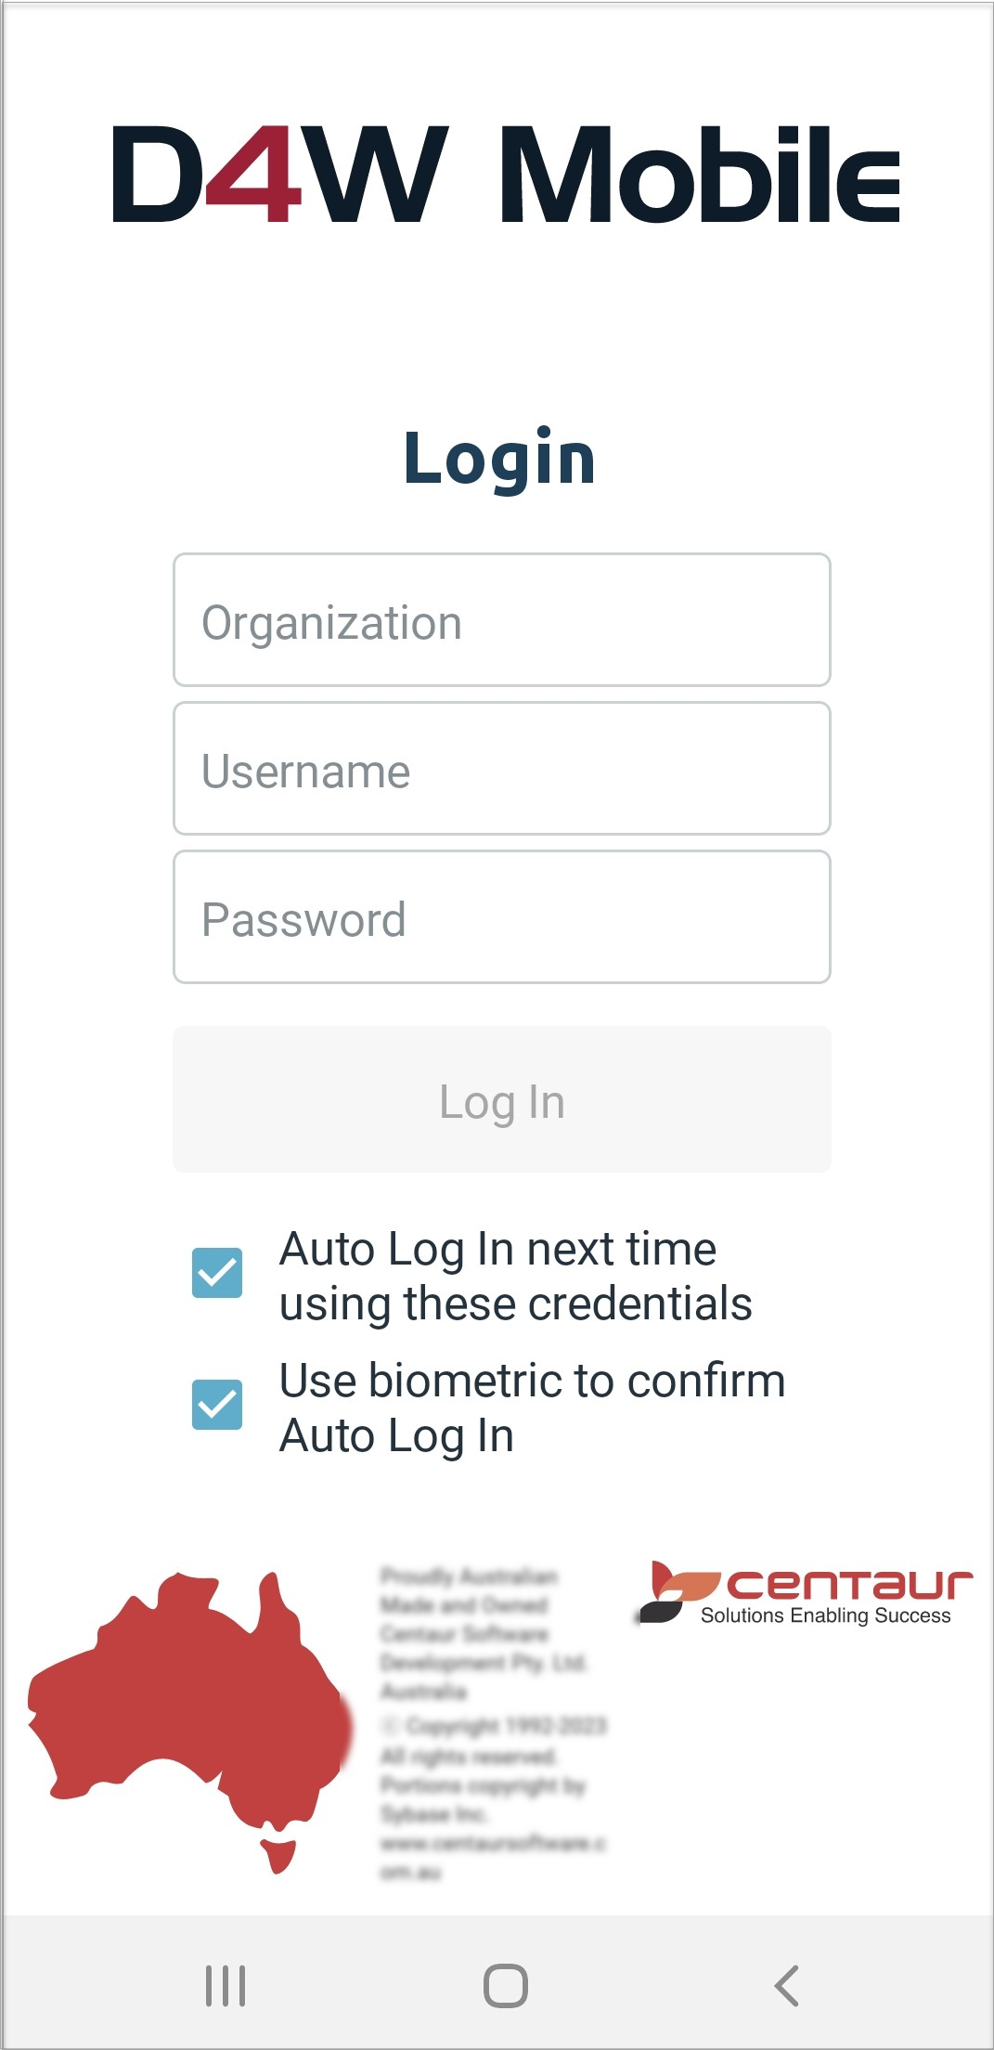Tap the red 4 in the D4W logo
Image resolution: width=994 pixels, height=2050 pixels.
pos(254,175)
